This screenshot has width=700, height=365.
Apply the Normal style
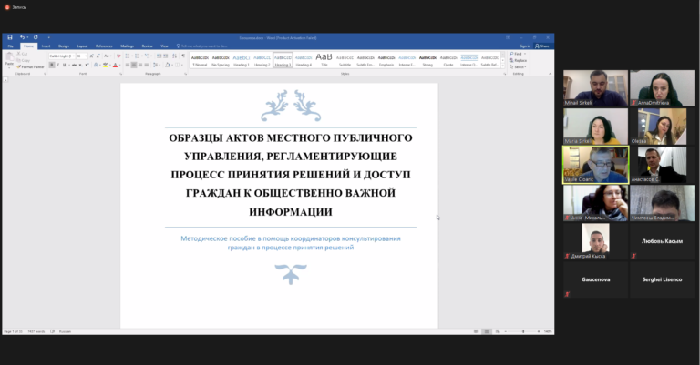click(200, 60)
